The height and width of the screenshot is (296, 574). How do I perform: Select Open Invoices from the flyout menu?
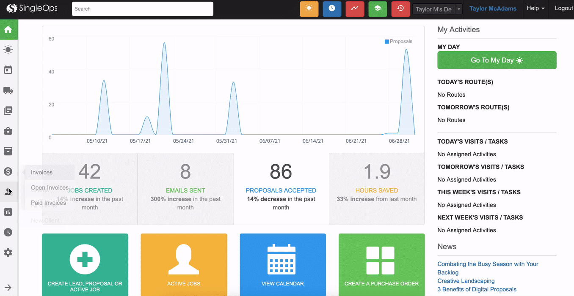click(x=50, y=187)
